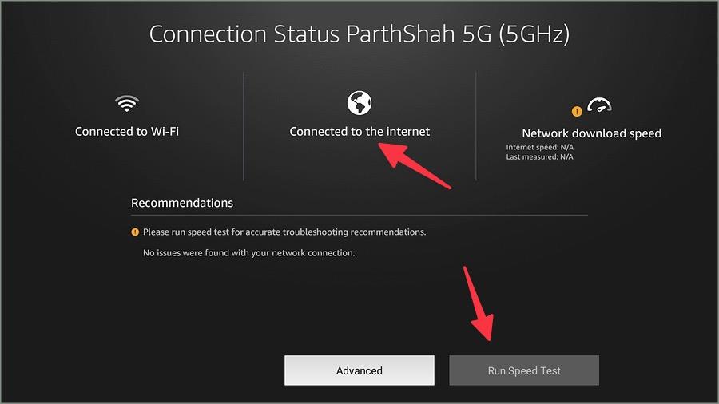The height and width of the screenshot is (404, 719).
Task: Click the Internet speed: N/A text
Action: 540,147
